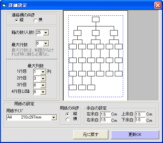
Task: Click the 右余白 input field
Action: click(x=105, y=120)
